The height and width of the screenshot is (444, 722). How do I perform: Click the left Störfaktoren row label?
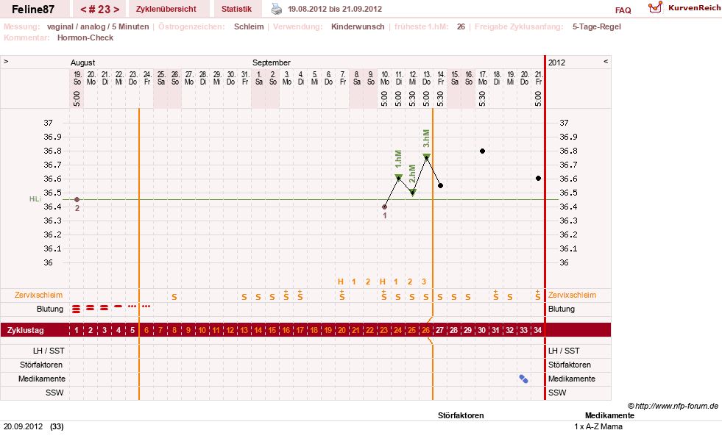tap(41, 365)
